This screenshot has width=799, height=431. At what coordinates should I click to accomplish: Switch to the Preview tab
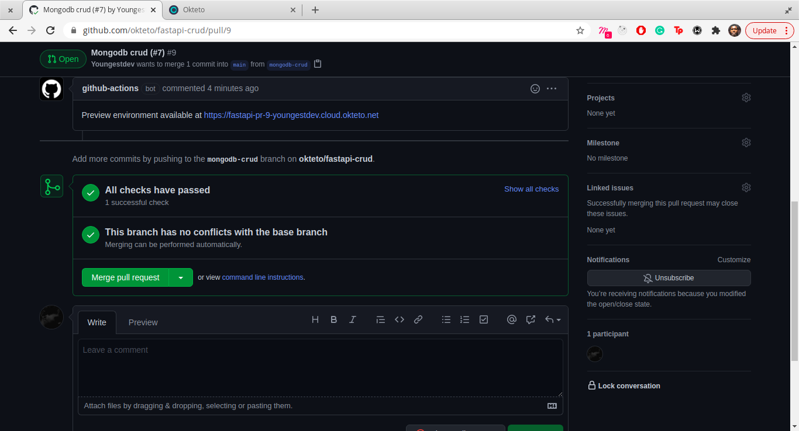[x=143, y=322]
